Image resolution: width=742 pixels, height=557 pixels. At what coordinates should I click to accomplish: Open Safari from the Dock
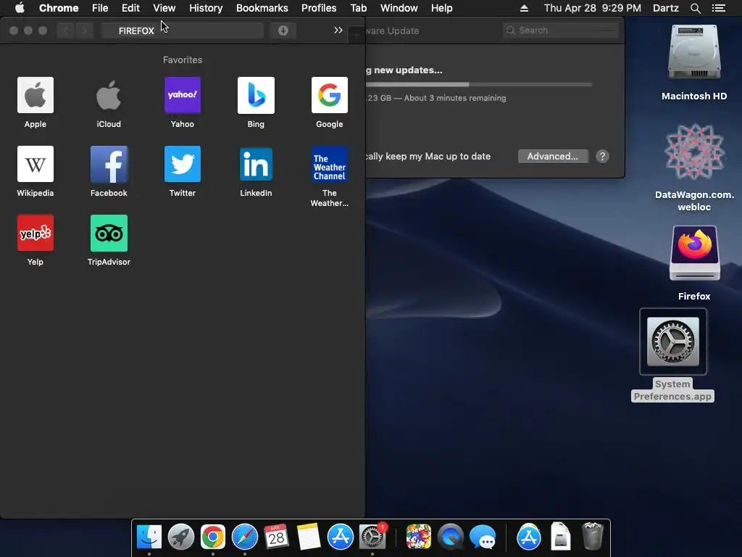[245, 537]
